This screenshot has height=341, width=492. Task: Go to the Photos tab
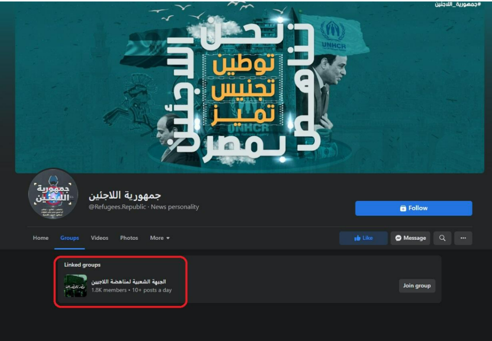pos(129,238)
